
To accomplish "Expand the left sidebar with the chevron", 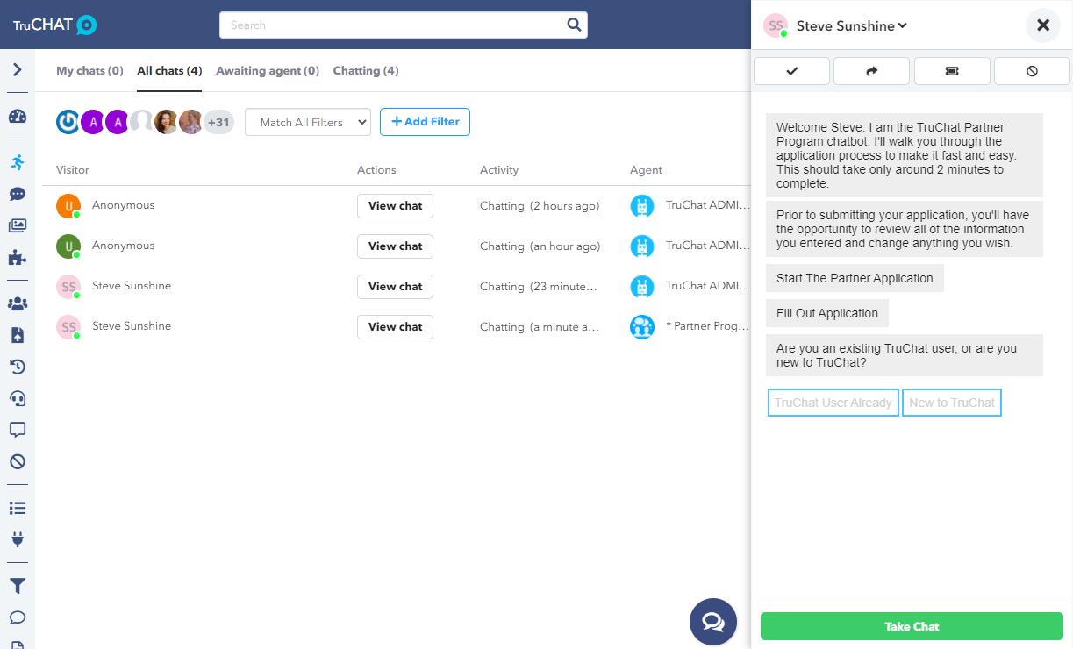I will 17,70.
